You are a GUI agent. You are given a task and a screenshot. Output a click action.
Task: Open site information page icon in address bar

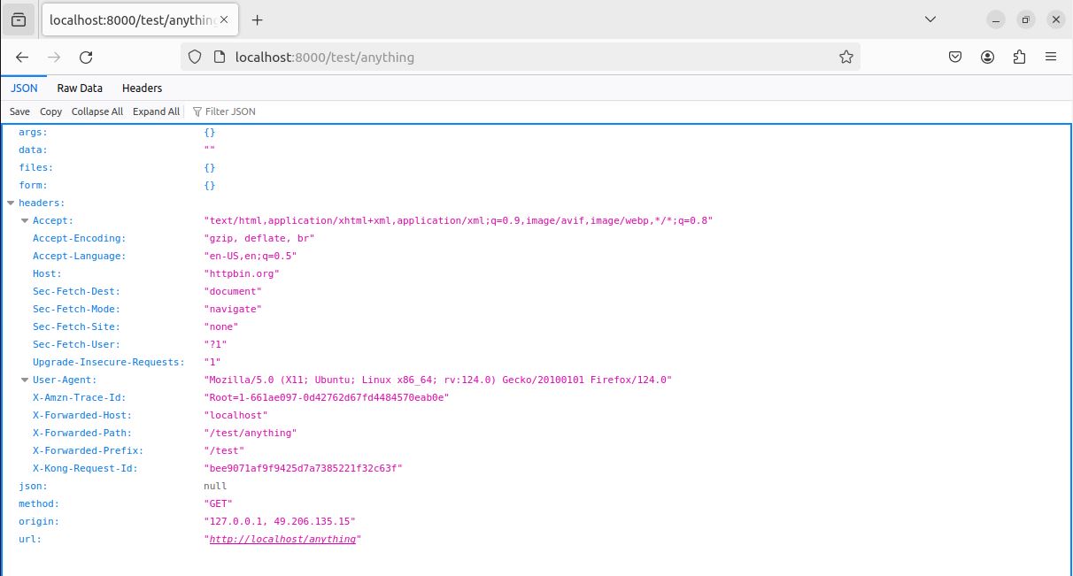[220, 57]
